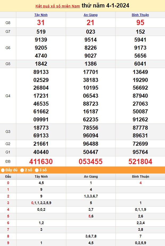Screen dimensions: 165x246
Task: Click the 'Đầu' column header
Action: click(8, 177)
